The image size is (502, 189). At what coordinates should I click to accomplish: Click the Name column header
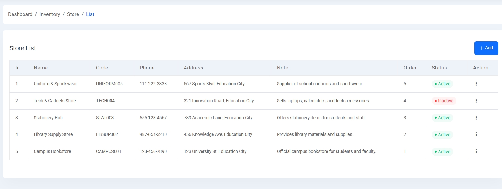pyautogui.click(x=41, y=68)
